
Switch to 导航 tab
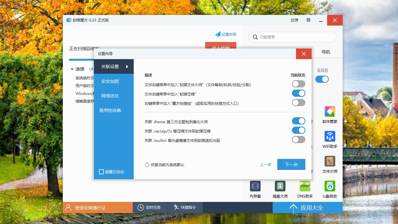[326, 52]
